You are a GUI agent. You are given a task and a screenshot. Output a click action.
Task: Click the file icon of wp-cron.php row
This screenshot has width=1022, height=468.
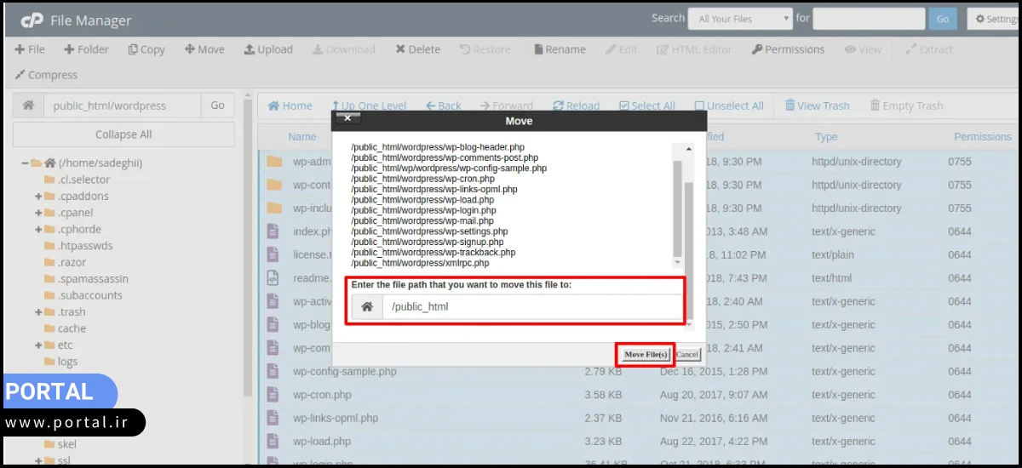click(x=273, y=395)
